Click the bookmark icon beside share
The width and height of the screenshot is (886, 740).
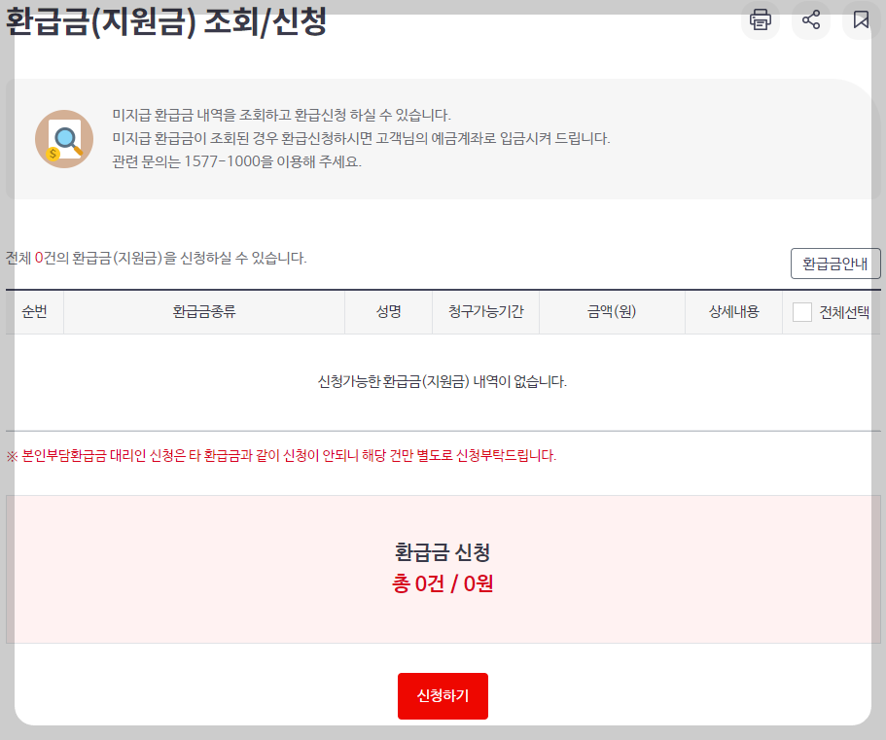click(x=860, y=20)
